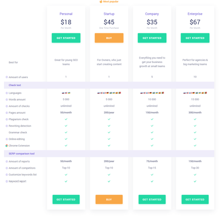
Task: Click the 10 000 words amount value
Action: 152,99
